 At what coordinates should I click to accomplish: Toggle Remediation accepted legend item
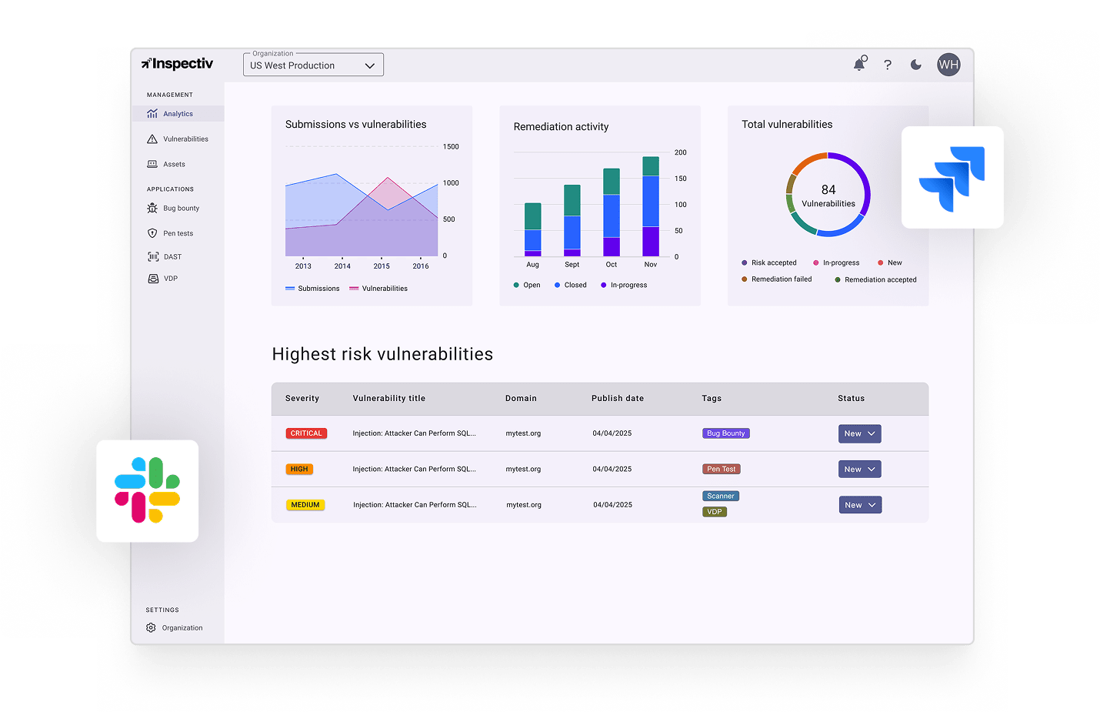(875, 279)
